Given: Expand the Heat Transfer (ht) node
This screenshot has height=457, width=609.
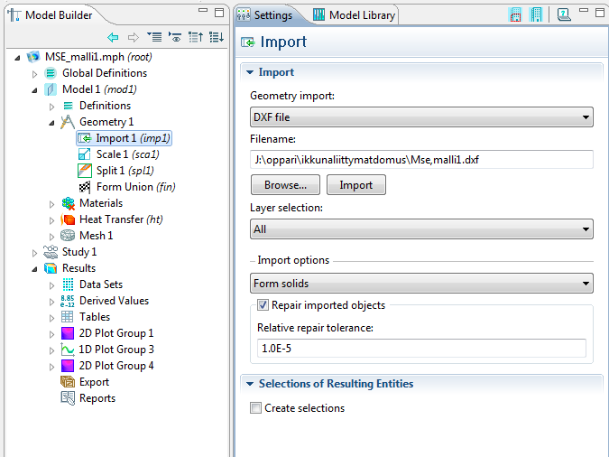Looking at the screenshot, I should [x=51, y=220].
